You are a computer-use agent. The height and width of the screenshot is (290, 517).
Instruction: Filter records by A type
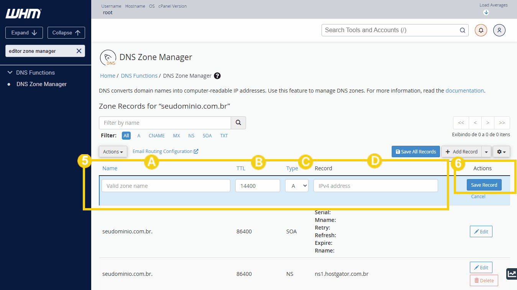click(139, 135)
